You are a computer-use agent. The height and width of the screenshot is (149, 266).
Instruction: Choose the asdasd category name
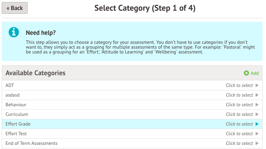(x=13, y=95)
